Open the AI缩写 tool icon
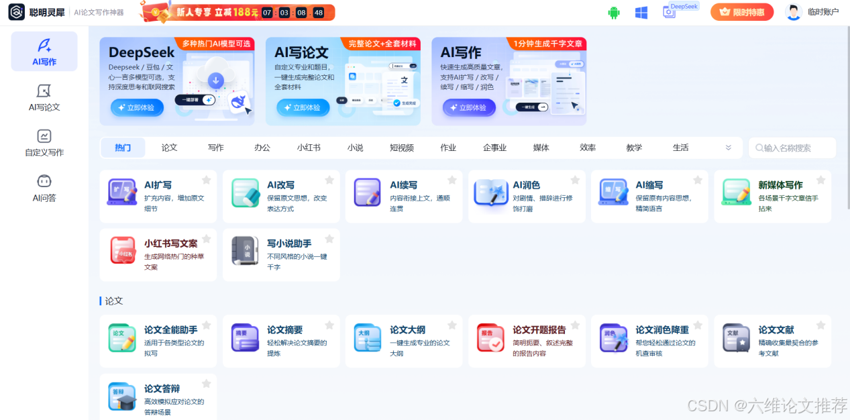 (613, 193)
